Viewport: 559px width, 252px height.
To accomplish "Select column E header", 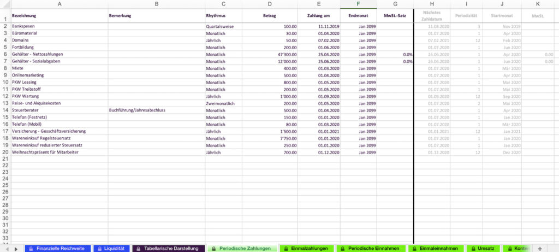I will tap(319, 4).
